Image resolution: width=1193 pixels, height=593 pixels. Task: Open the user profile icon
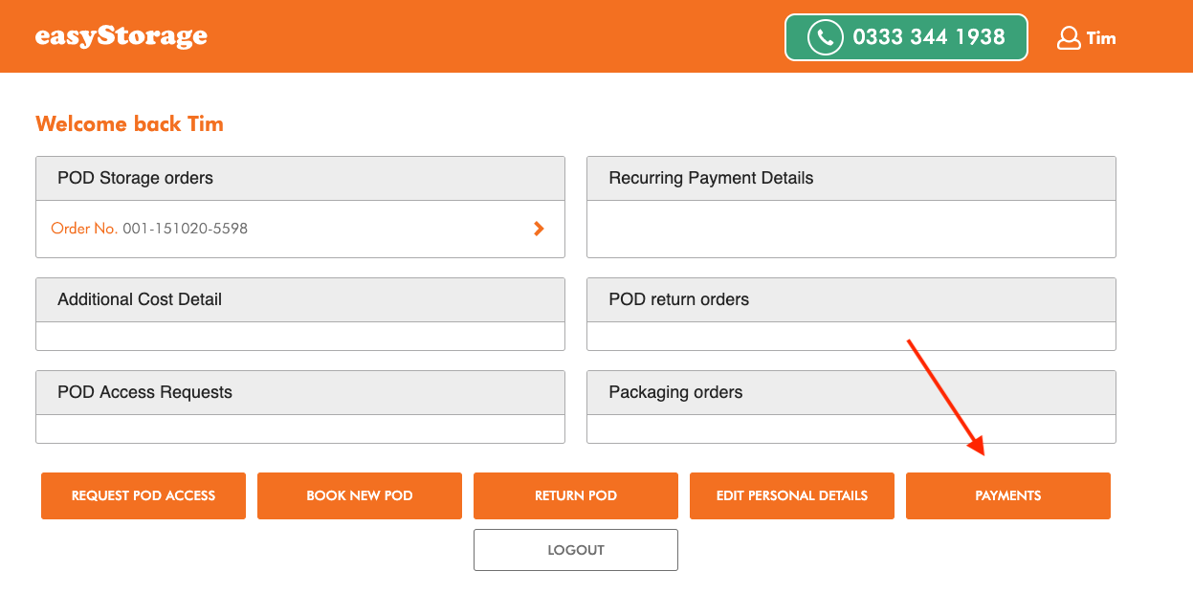[x=1069, y=38]
